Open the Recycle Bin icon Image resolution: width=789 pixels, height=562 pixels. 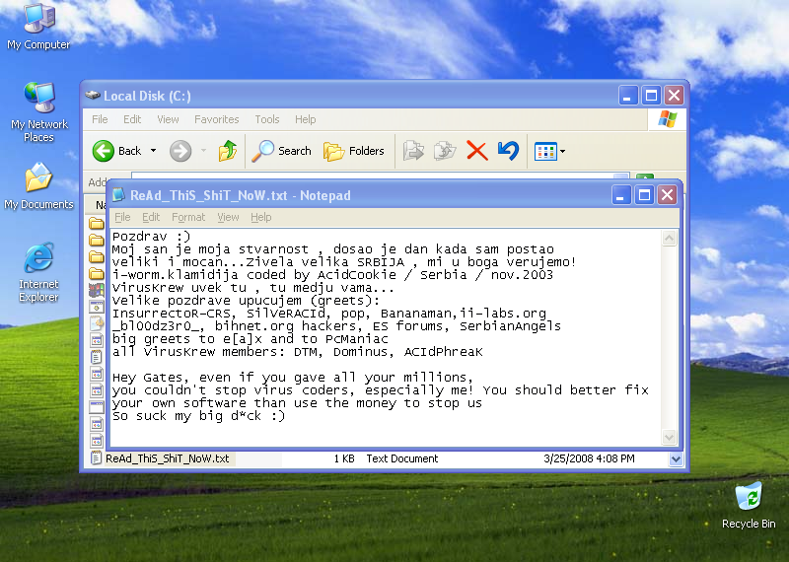click(749, 506)
